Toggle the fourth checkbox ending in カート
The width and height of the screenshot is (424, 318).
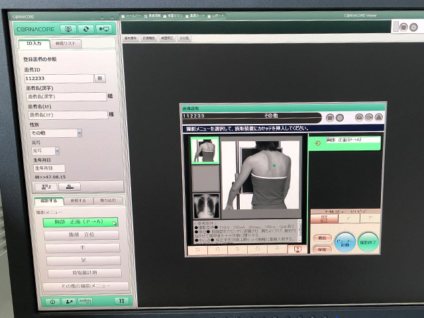[x=187, y=16]
